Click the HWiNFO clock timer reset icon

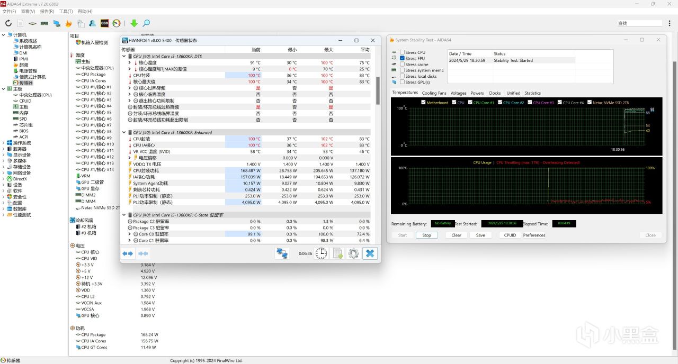tap(321, 253)
